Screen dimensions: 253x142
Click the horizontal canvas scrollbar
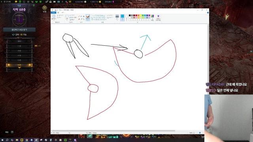click(113, 131)
